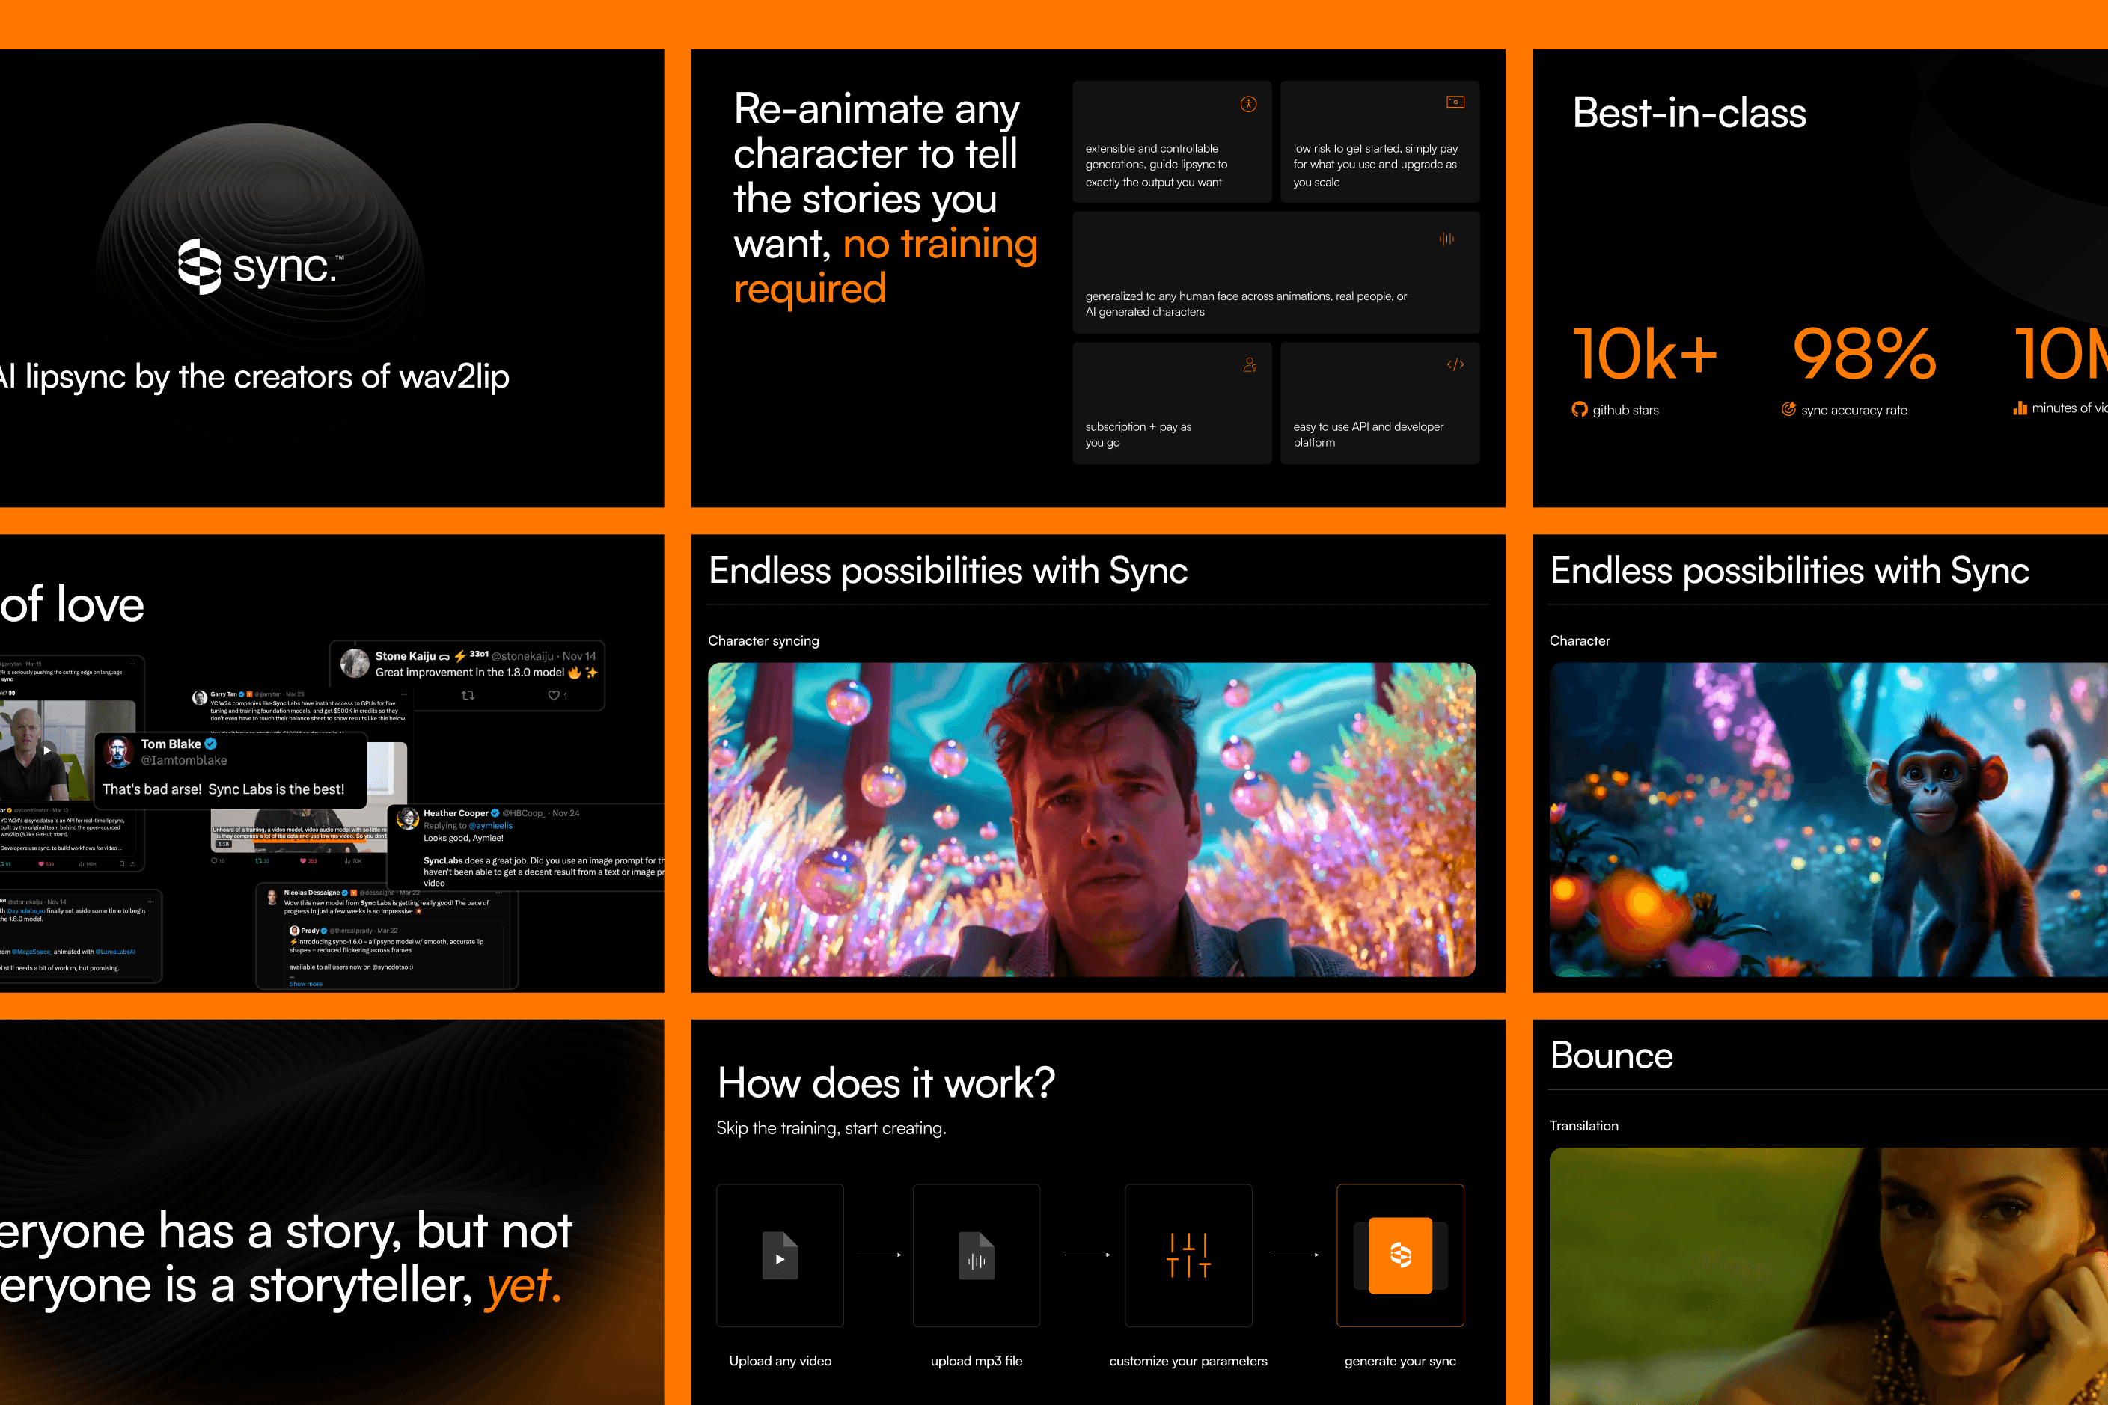This screenshot has height=1405, width=2108.
Task: Click the sync logo mark
Action: 199,266
